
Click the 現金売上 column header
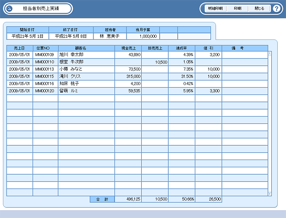point(128,48)
